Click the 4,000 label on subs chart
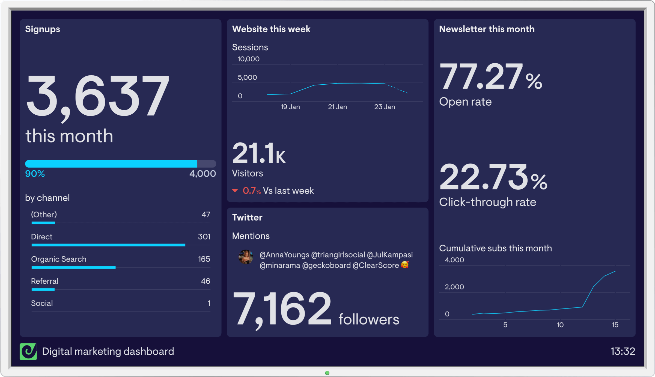The height and width of the screenshot is (377, 655). [x=454, y=260]
